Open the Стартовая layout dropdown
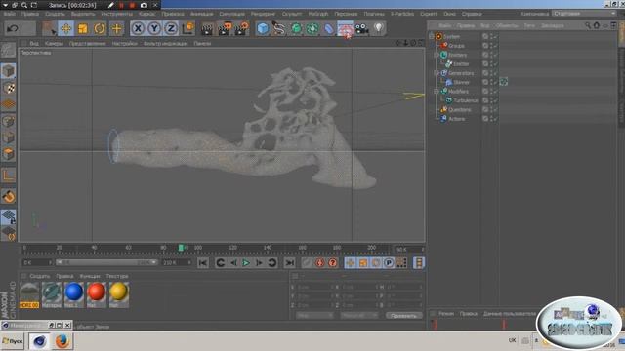This screenshot has width=625, height=351. tap(584, 14)
